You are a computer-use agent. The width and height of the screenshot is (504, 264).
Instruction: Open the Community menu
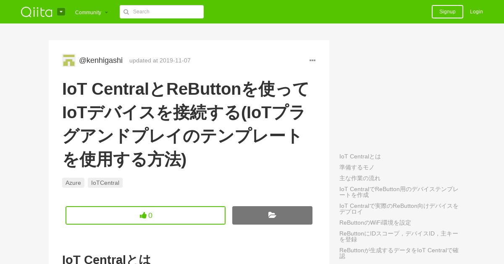click(x=92, y=13)
